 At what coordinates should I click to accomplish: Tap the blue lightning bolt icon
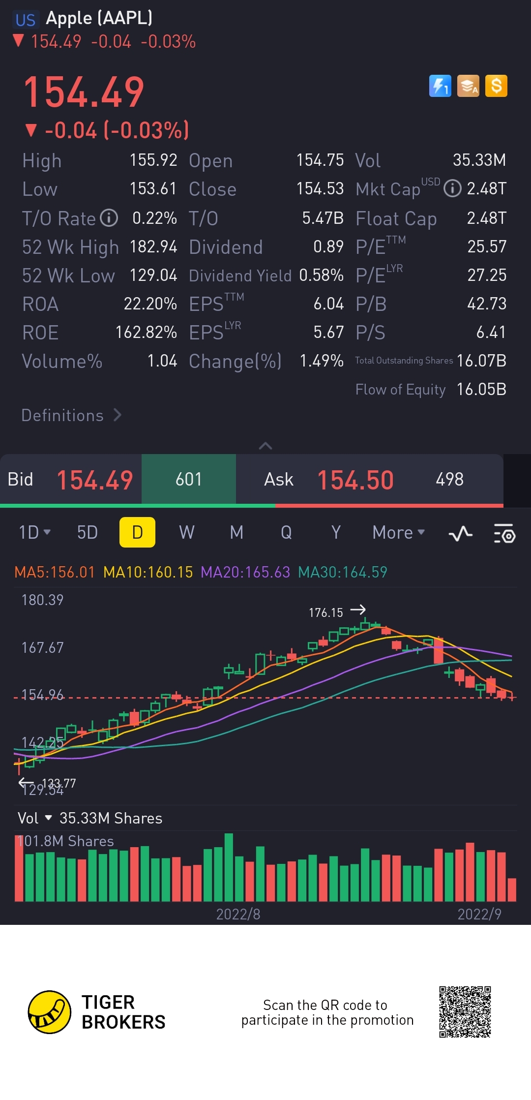pos(440,86)
